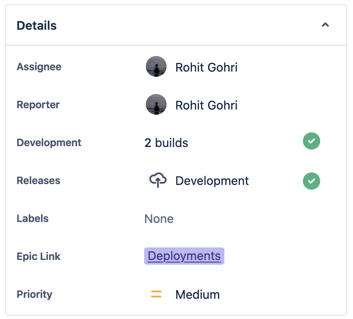Click the Assignee avatar photo
The image size is (353, 319).
(156, 66)
